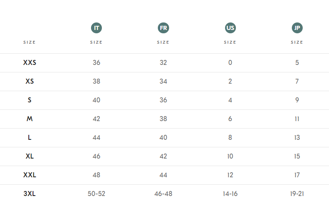329x201 pixels.
Task: Click the SIZE header under the JP badge
Action: 297,42
